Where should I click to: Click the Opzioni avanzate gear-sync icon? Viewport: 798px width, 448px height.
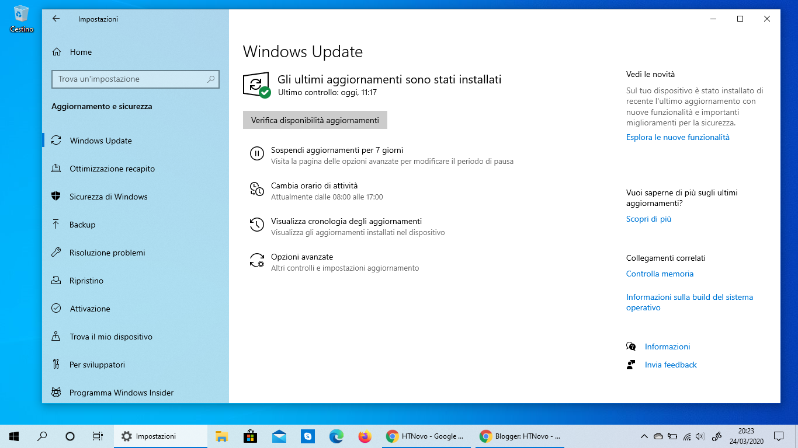click(257, 260)
